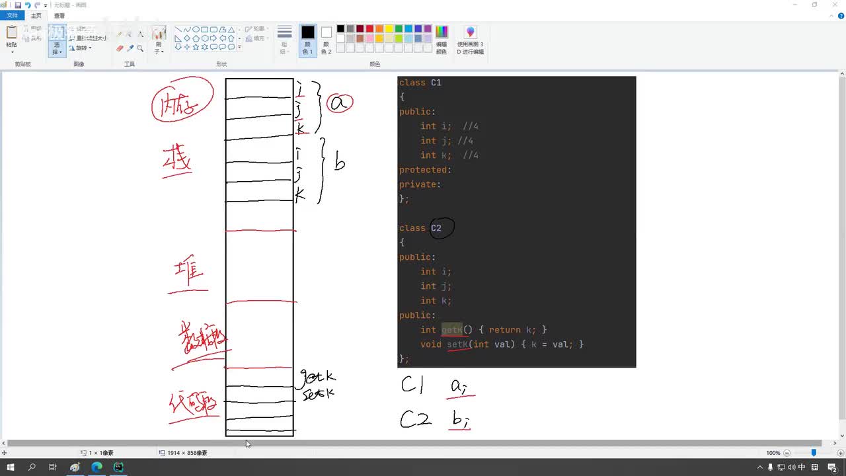Select the Five-point star shape

pos(196,47)
